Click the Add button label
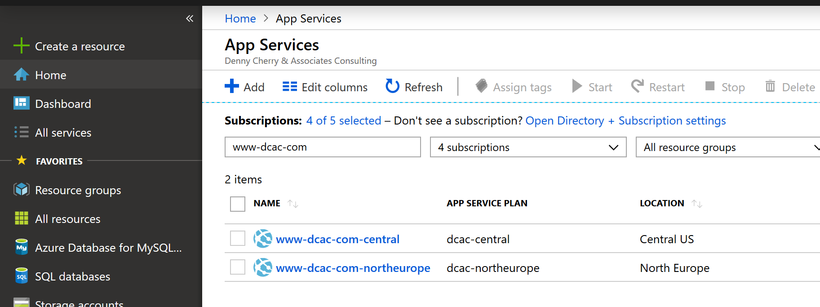The image size is (820, 307). pyautogui.click(x=254, y=87)
